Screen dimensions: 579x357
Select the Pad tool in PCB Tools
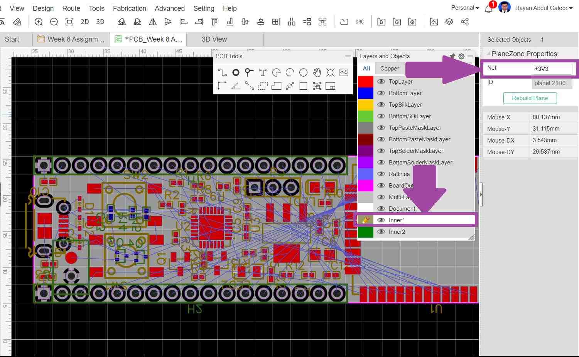236,72
